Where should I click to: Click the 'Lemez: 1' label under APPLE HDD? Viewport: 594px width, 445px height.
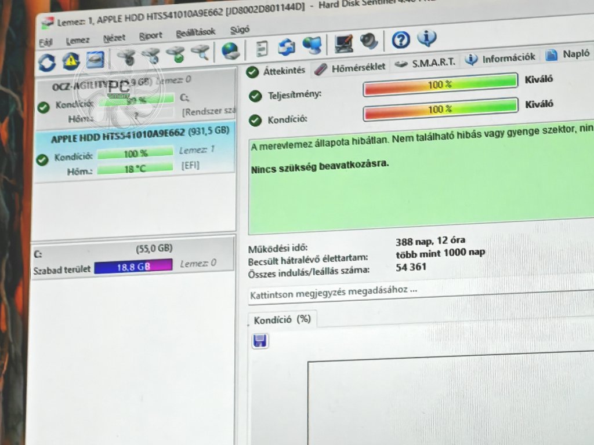click(x=197, y=150)
